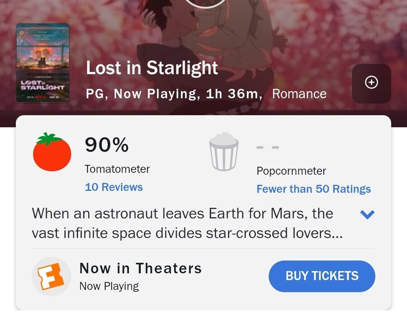The image size is (407, 317).
Task: Click the Now Playing status under theaters
Action: pos(109,286)
